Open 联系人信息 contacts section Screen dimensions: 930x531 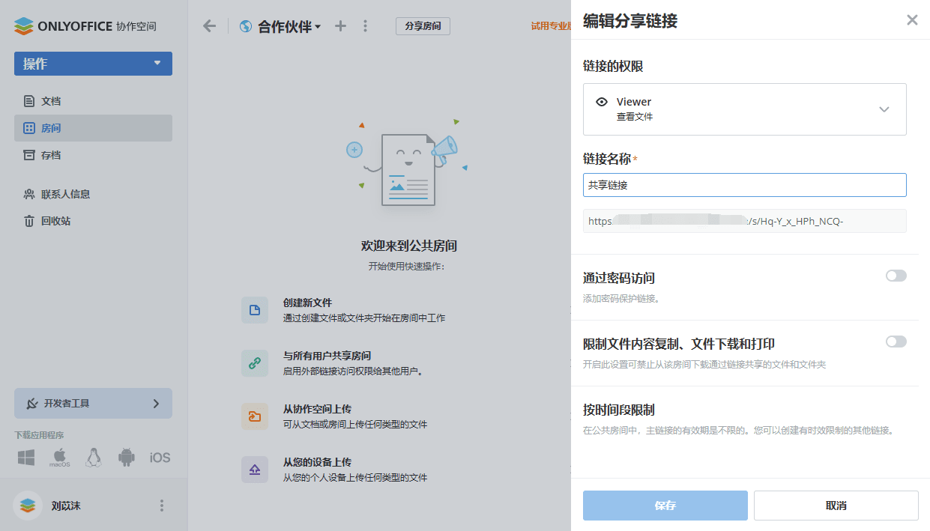point(93,194)
